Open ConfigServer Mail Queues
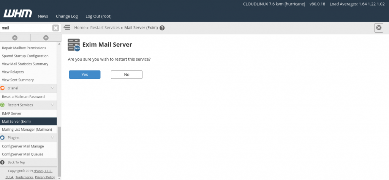 coord(22,154)
